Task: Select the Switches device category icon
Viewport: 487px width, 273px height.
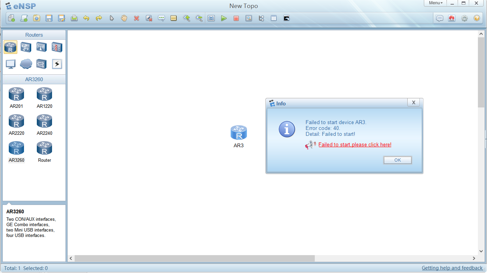Action: 26,47
